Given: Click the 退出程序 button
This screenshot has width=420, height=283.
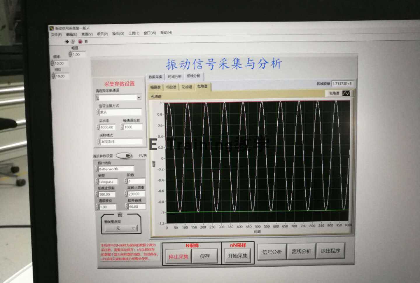Looking at the screenshot, I should pyautogui.click(x=330, y=251).
